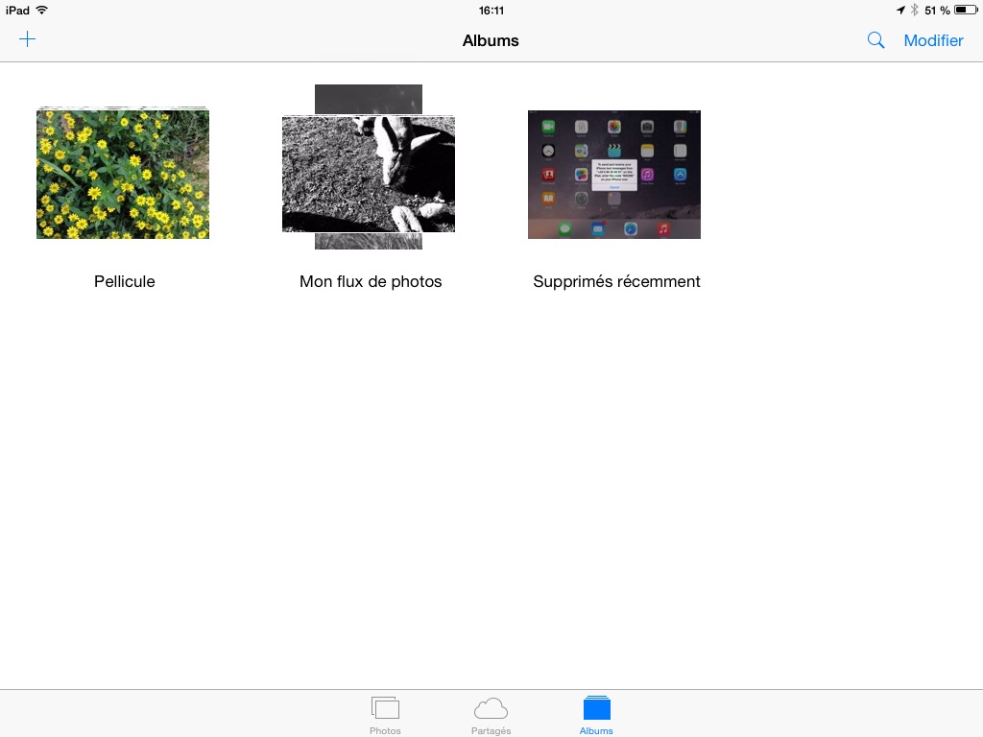The width and height of the screenshot is (983, 737).
Task: Tap the battery indicator icon
Action: (x=966, y=10)
